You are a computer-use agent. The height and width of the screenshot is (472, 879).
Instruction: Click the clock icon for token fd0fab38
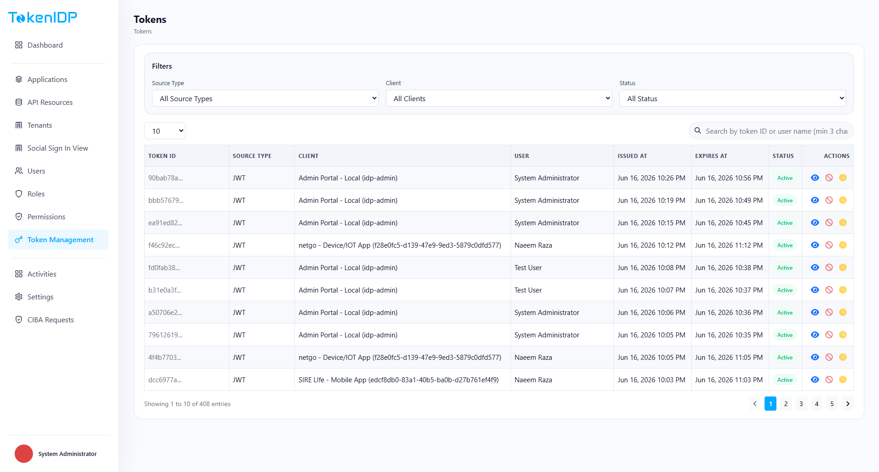tap(843, 267)
